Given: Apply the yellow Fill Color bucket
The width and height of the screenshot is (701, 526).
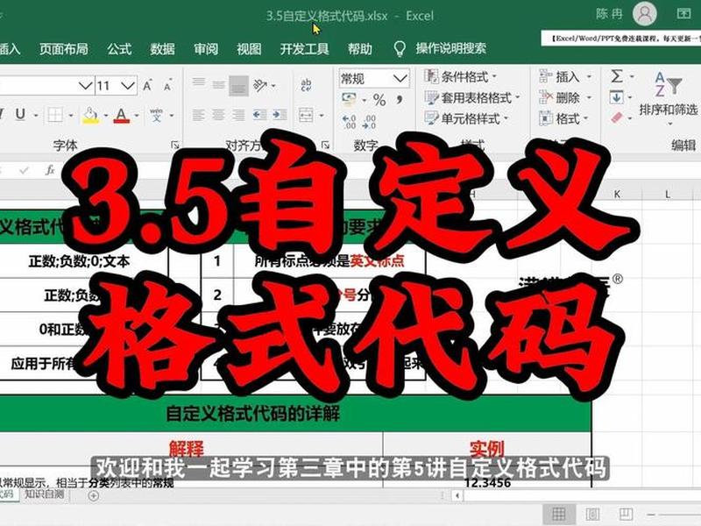Looking at the screenshot, I should click(91, 116).
